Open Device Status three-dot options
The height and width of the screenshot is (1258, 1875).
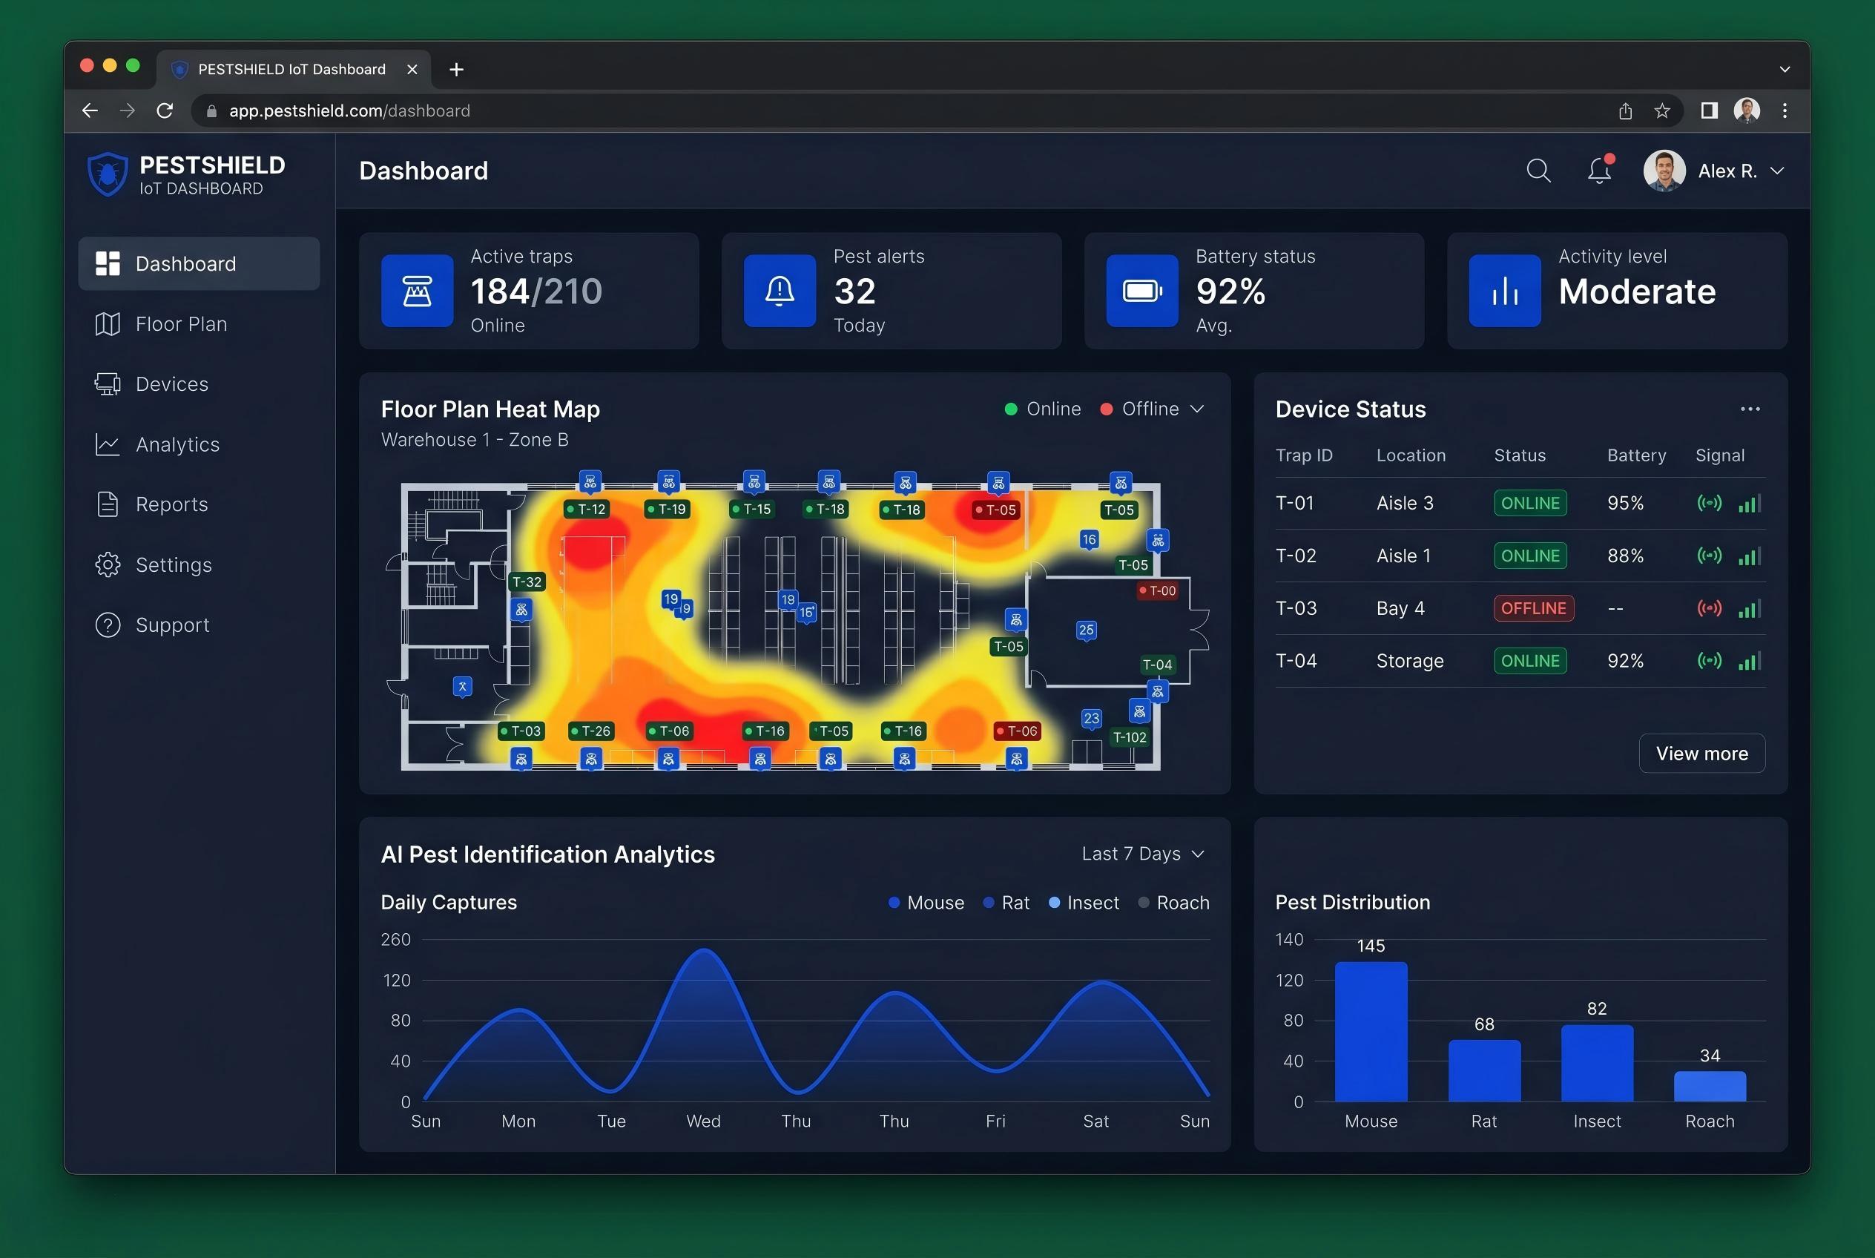click(1750, 409)
